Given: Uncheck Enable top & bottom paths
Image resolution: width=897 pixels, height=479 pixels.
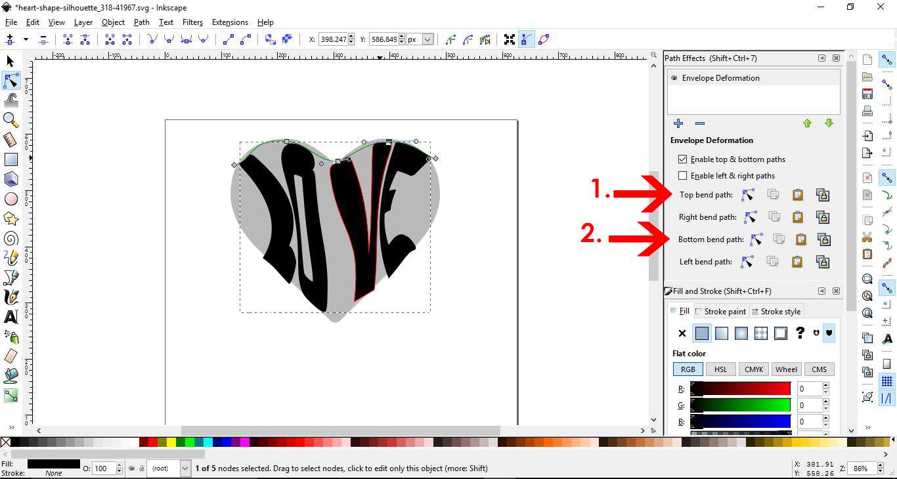Looking at the screenshot, I should [x=683, y=159].
